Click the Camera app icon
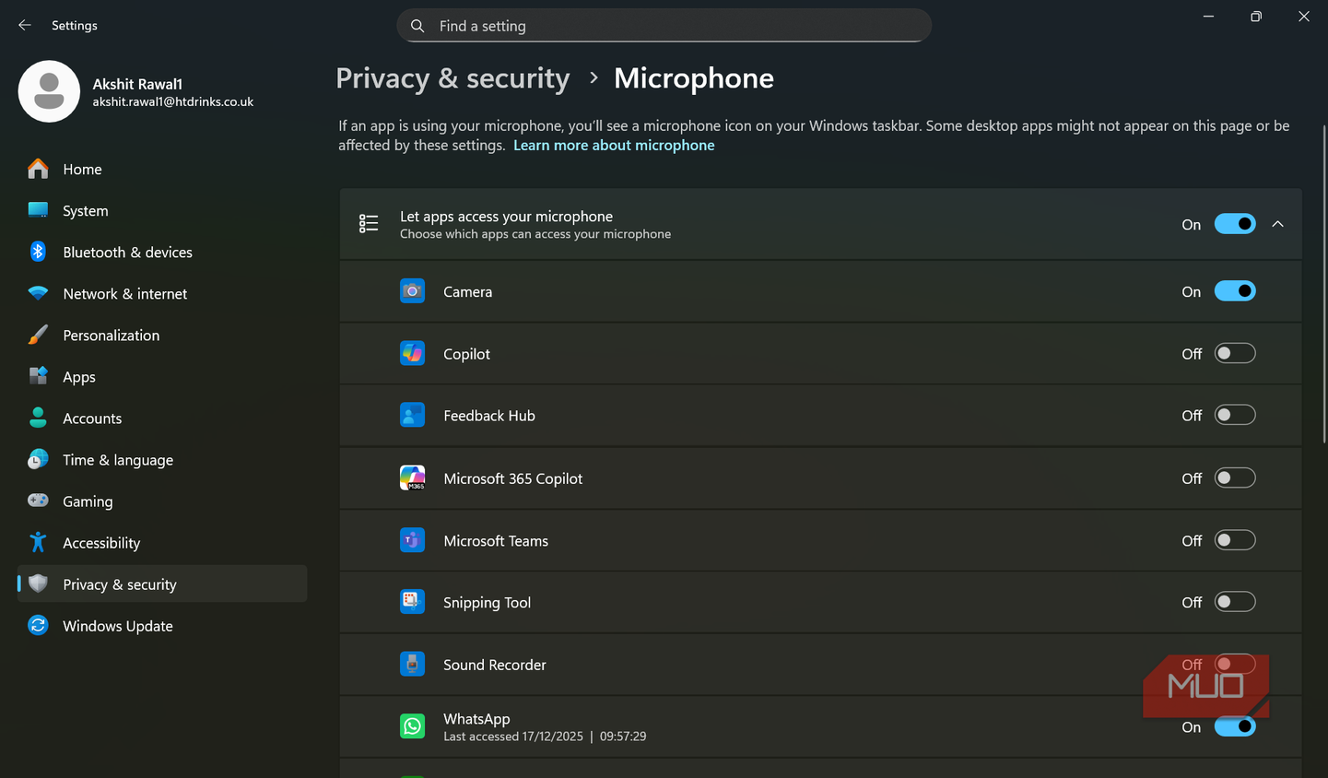Screen dimensions: 1328x778 tap(412, 291)
